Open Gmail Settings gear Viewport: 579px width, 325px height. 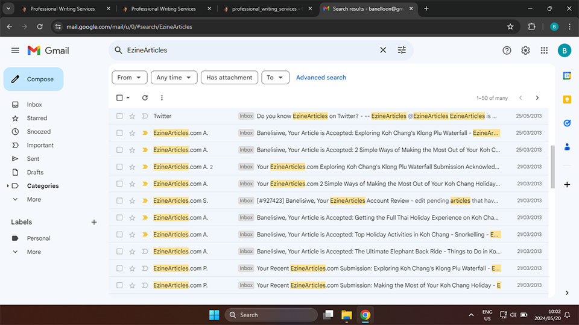(x=525, y=51)
